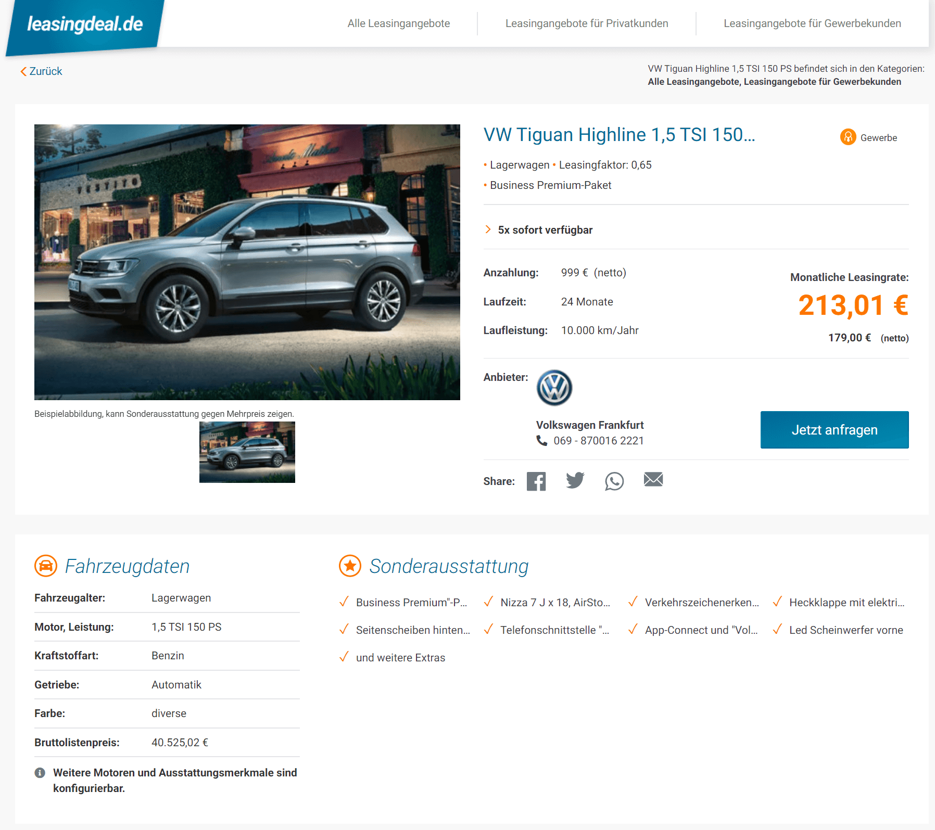This screenshot has width=935, height=830.
Task: Click the Motor value 1,5 TSI 150 PS
Action: click(186, 627)
